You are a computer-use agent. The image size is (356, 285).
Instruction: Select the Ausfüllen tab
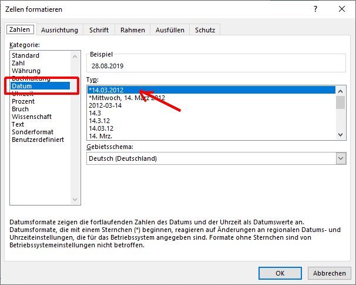pyautogui.click(x=170, y=30)
